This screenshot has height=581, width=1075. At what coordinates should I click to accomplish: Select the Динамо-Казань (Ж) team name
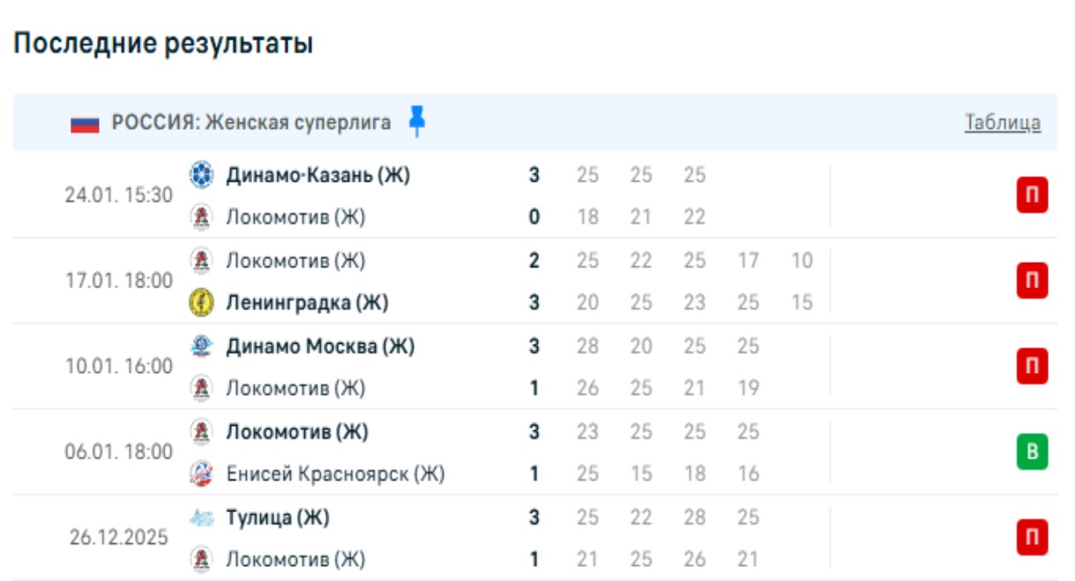(x=317, y=175)
